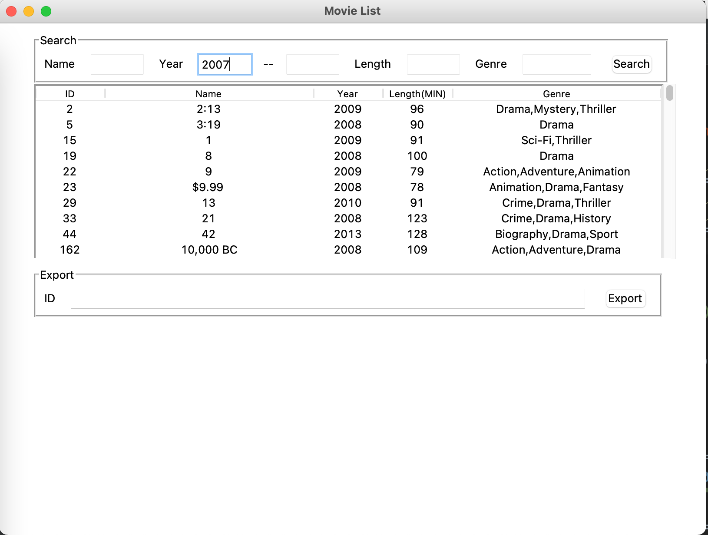Click the Export button
The height and width of the screenshot is (535, 708).
[625, 299]
